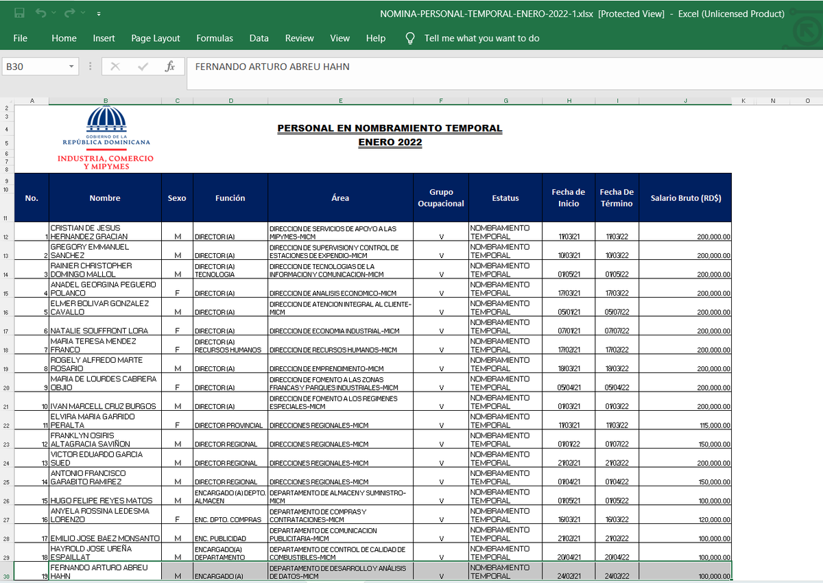This screenshot has width=823, height=583.
Task: Select cell HUGO FELIPE REYES MATOS
Action: tap(105, 496)
